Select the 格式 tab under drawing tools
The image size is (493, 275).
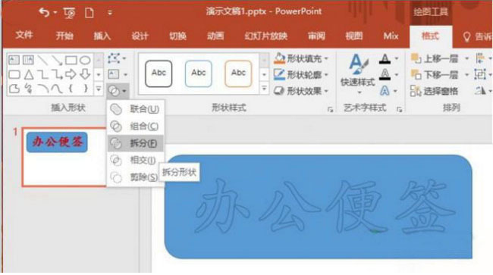[430, 36]
